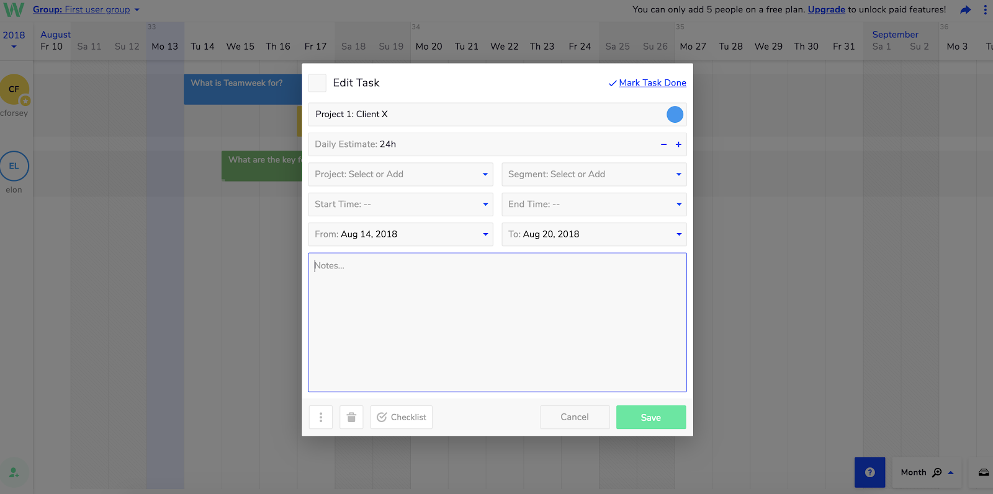This screenshot has height=494, width=993.
Task: Increase daily estimate with plus
Action: pyautogui.click(x=678, y=144)
